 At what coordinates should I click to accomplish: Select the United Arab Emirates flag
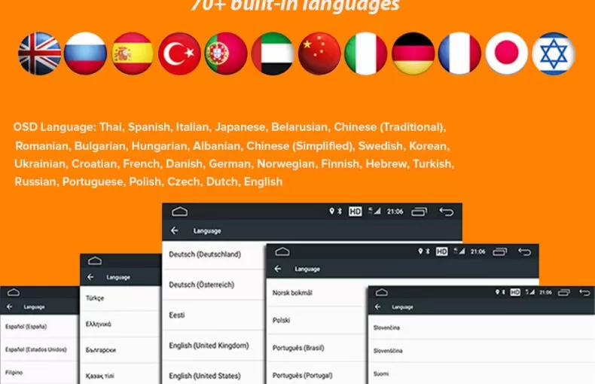click(x=273, y=53)
